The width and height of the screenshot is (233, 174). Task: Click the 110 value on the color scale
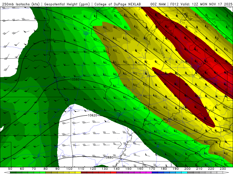pos(81,169)
